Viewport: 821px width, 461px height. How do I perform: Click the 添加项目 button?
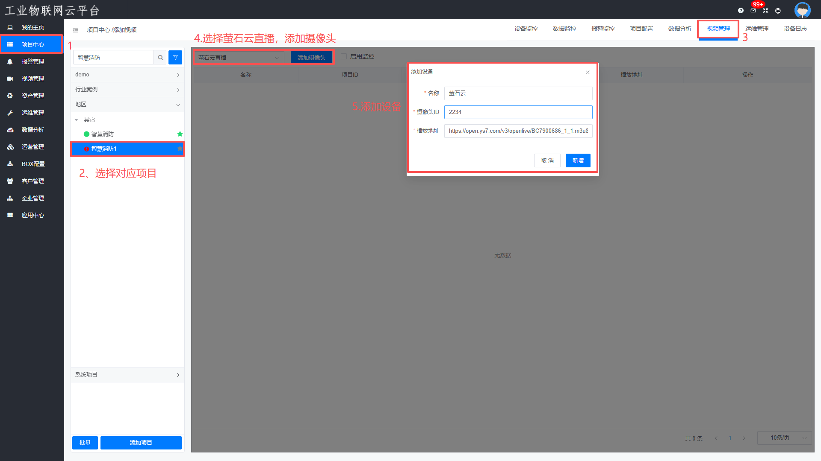tap(141, 443)
